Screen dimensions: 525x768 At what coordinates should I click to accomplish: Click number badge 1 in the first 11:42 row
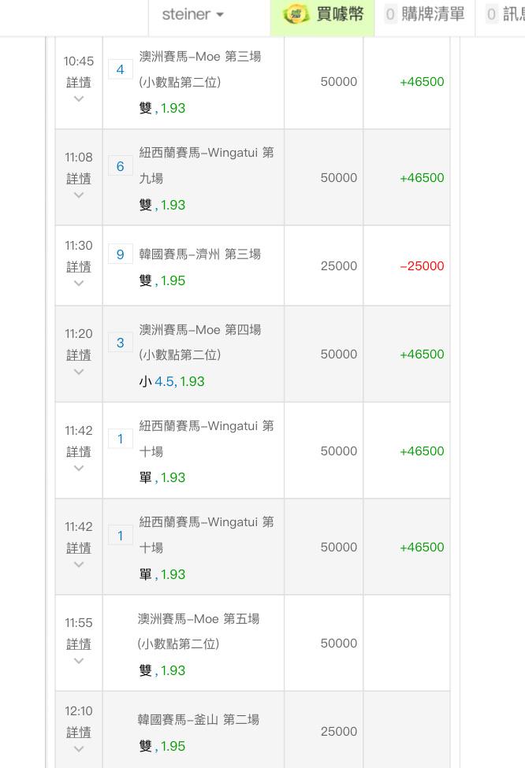[120, 439]
